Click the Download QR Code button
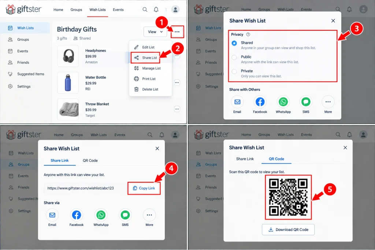375x250 pixels. (x=288, y=230)
